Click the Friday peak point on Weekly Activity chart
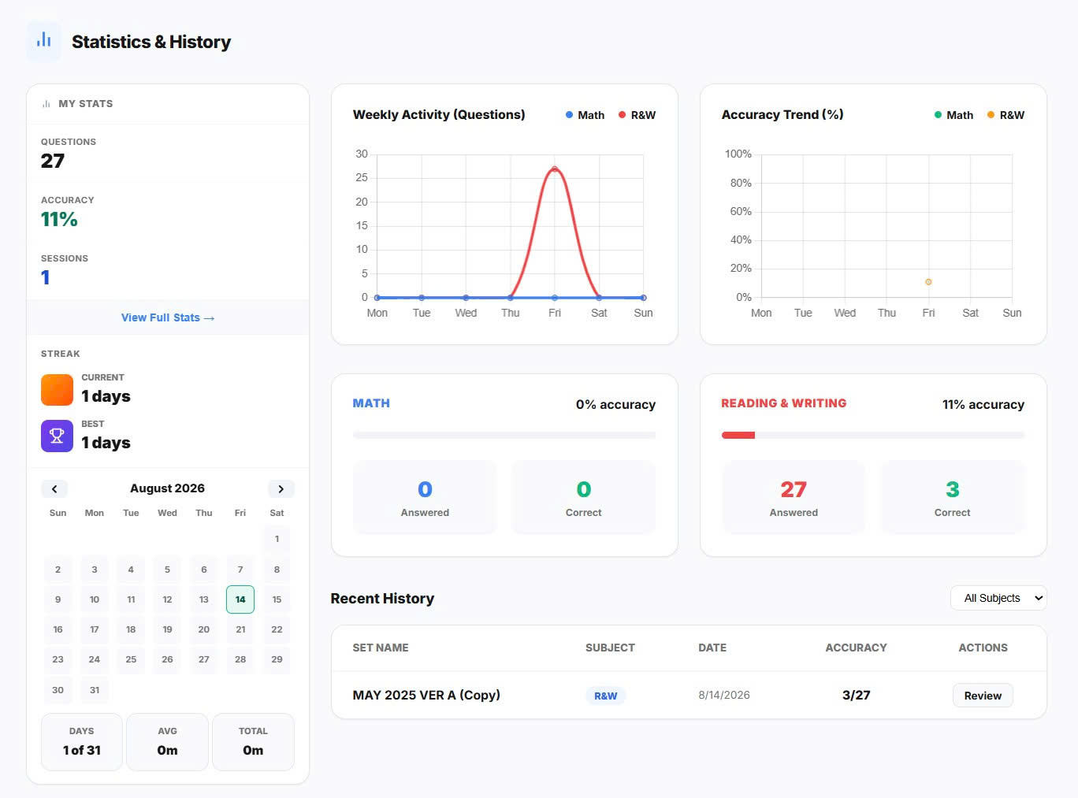The width and height of the screenshot is (1078, 798). (555, 169)
